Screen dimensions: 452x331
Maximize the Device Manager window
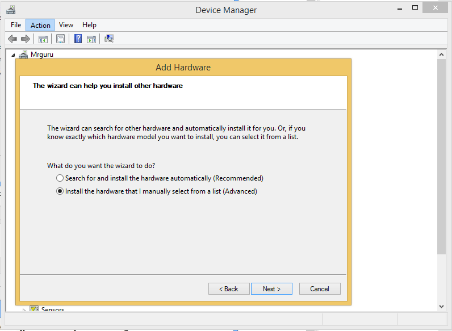(415, 8)
